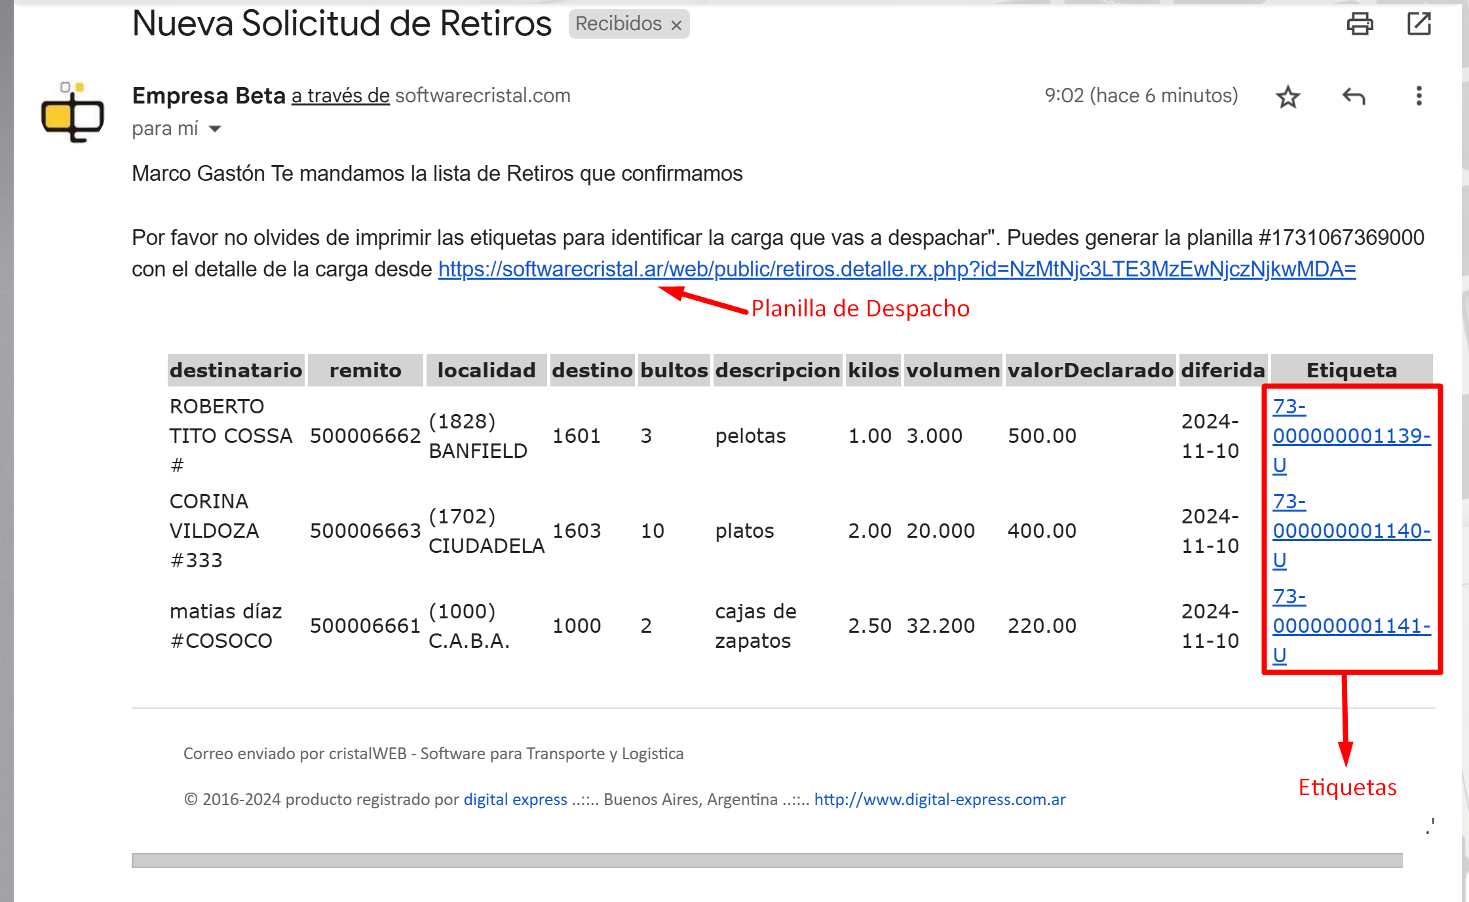The width and height of the screenshot is (1469, 902).
Task: Expand recipient details arrow next to 'para mí'
Action: (x=215, y=129)
